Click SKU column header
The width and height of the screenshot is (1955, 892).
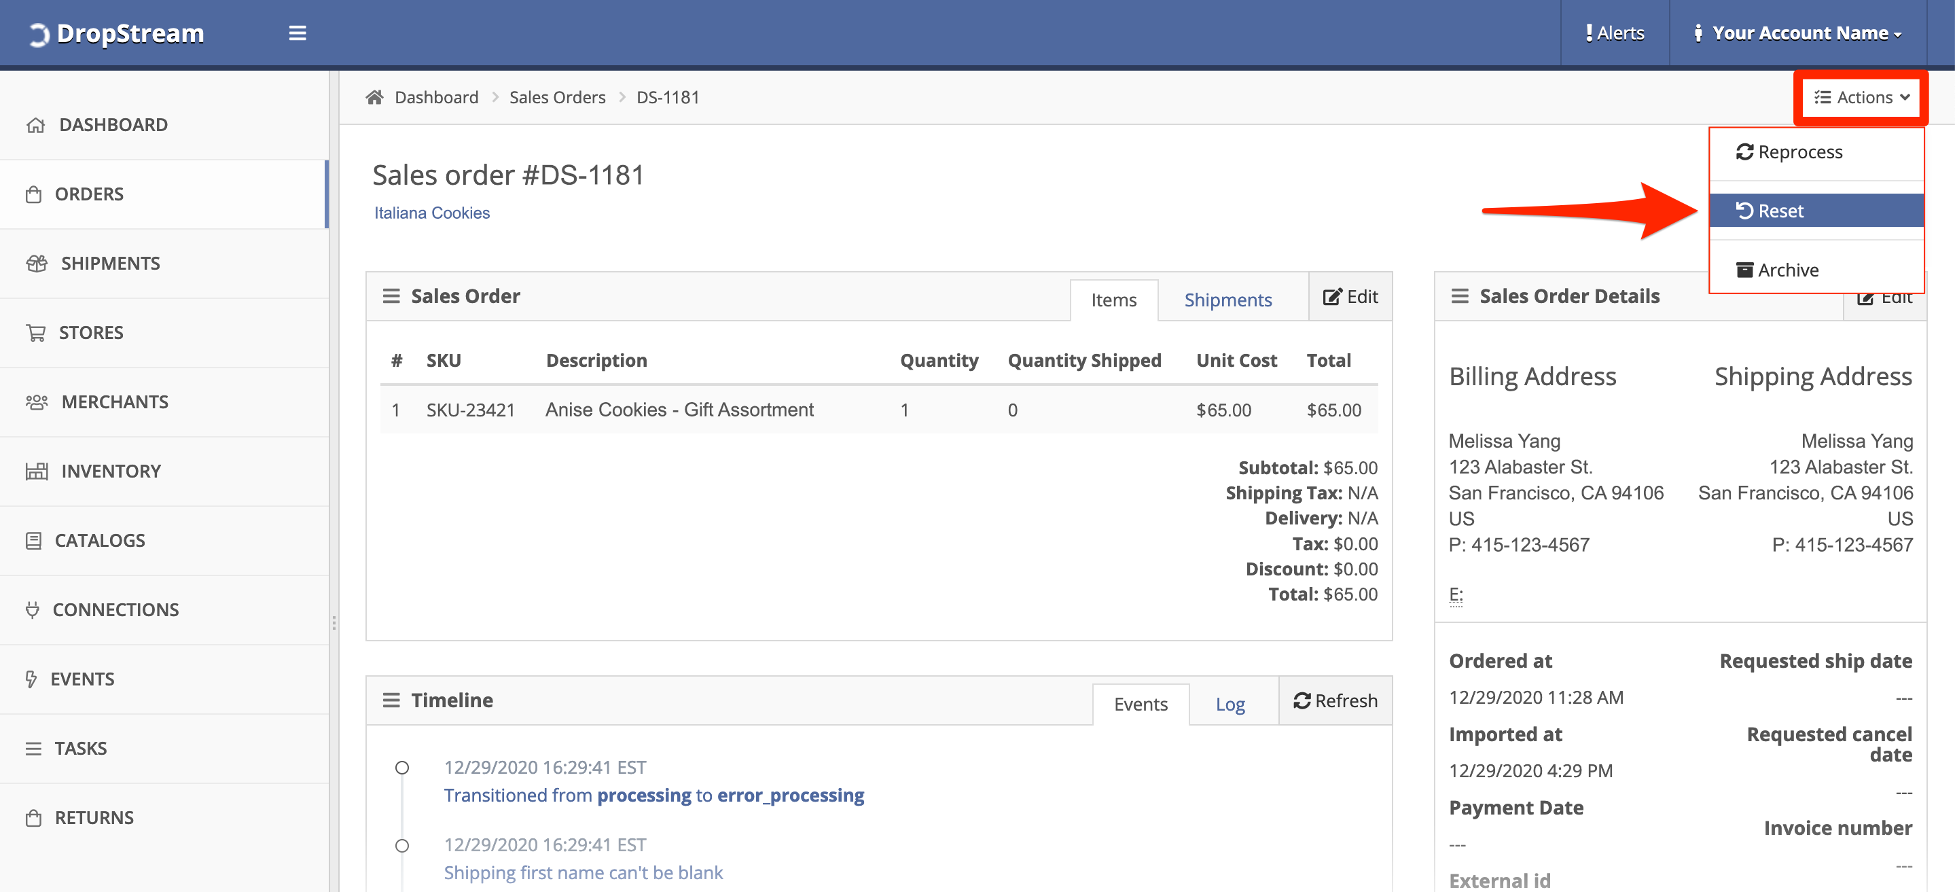(443, 361)
